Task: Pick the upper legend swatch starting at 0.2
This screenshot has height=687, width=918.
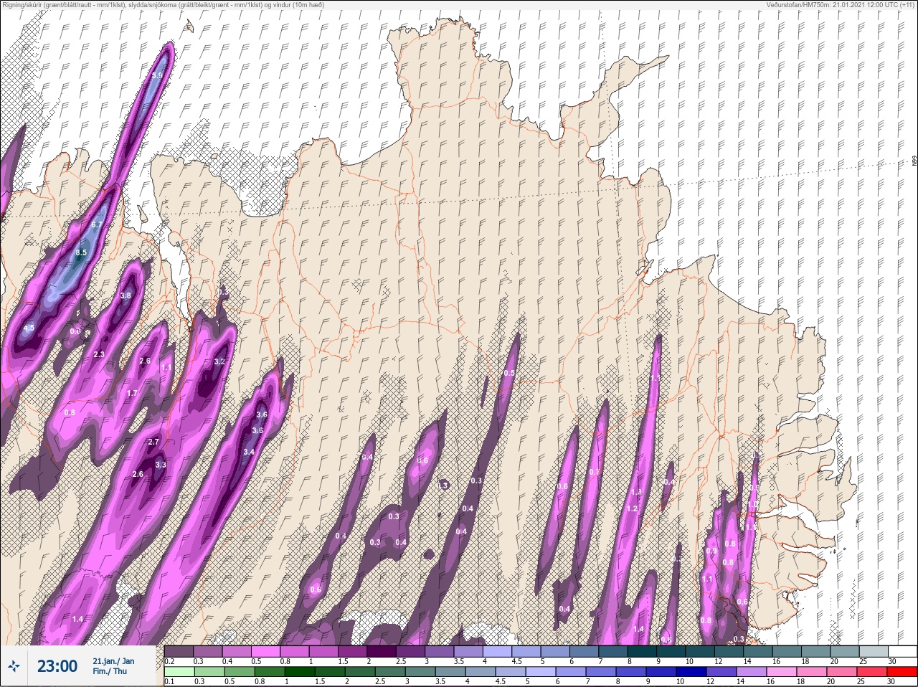Action: (x=179, y=650)
